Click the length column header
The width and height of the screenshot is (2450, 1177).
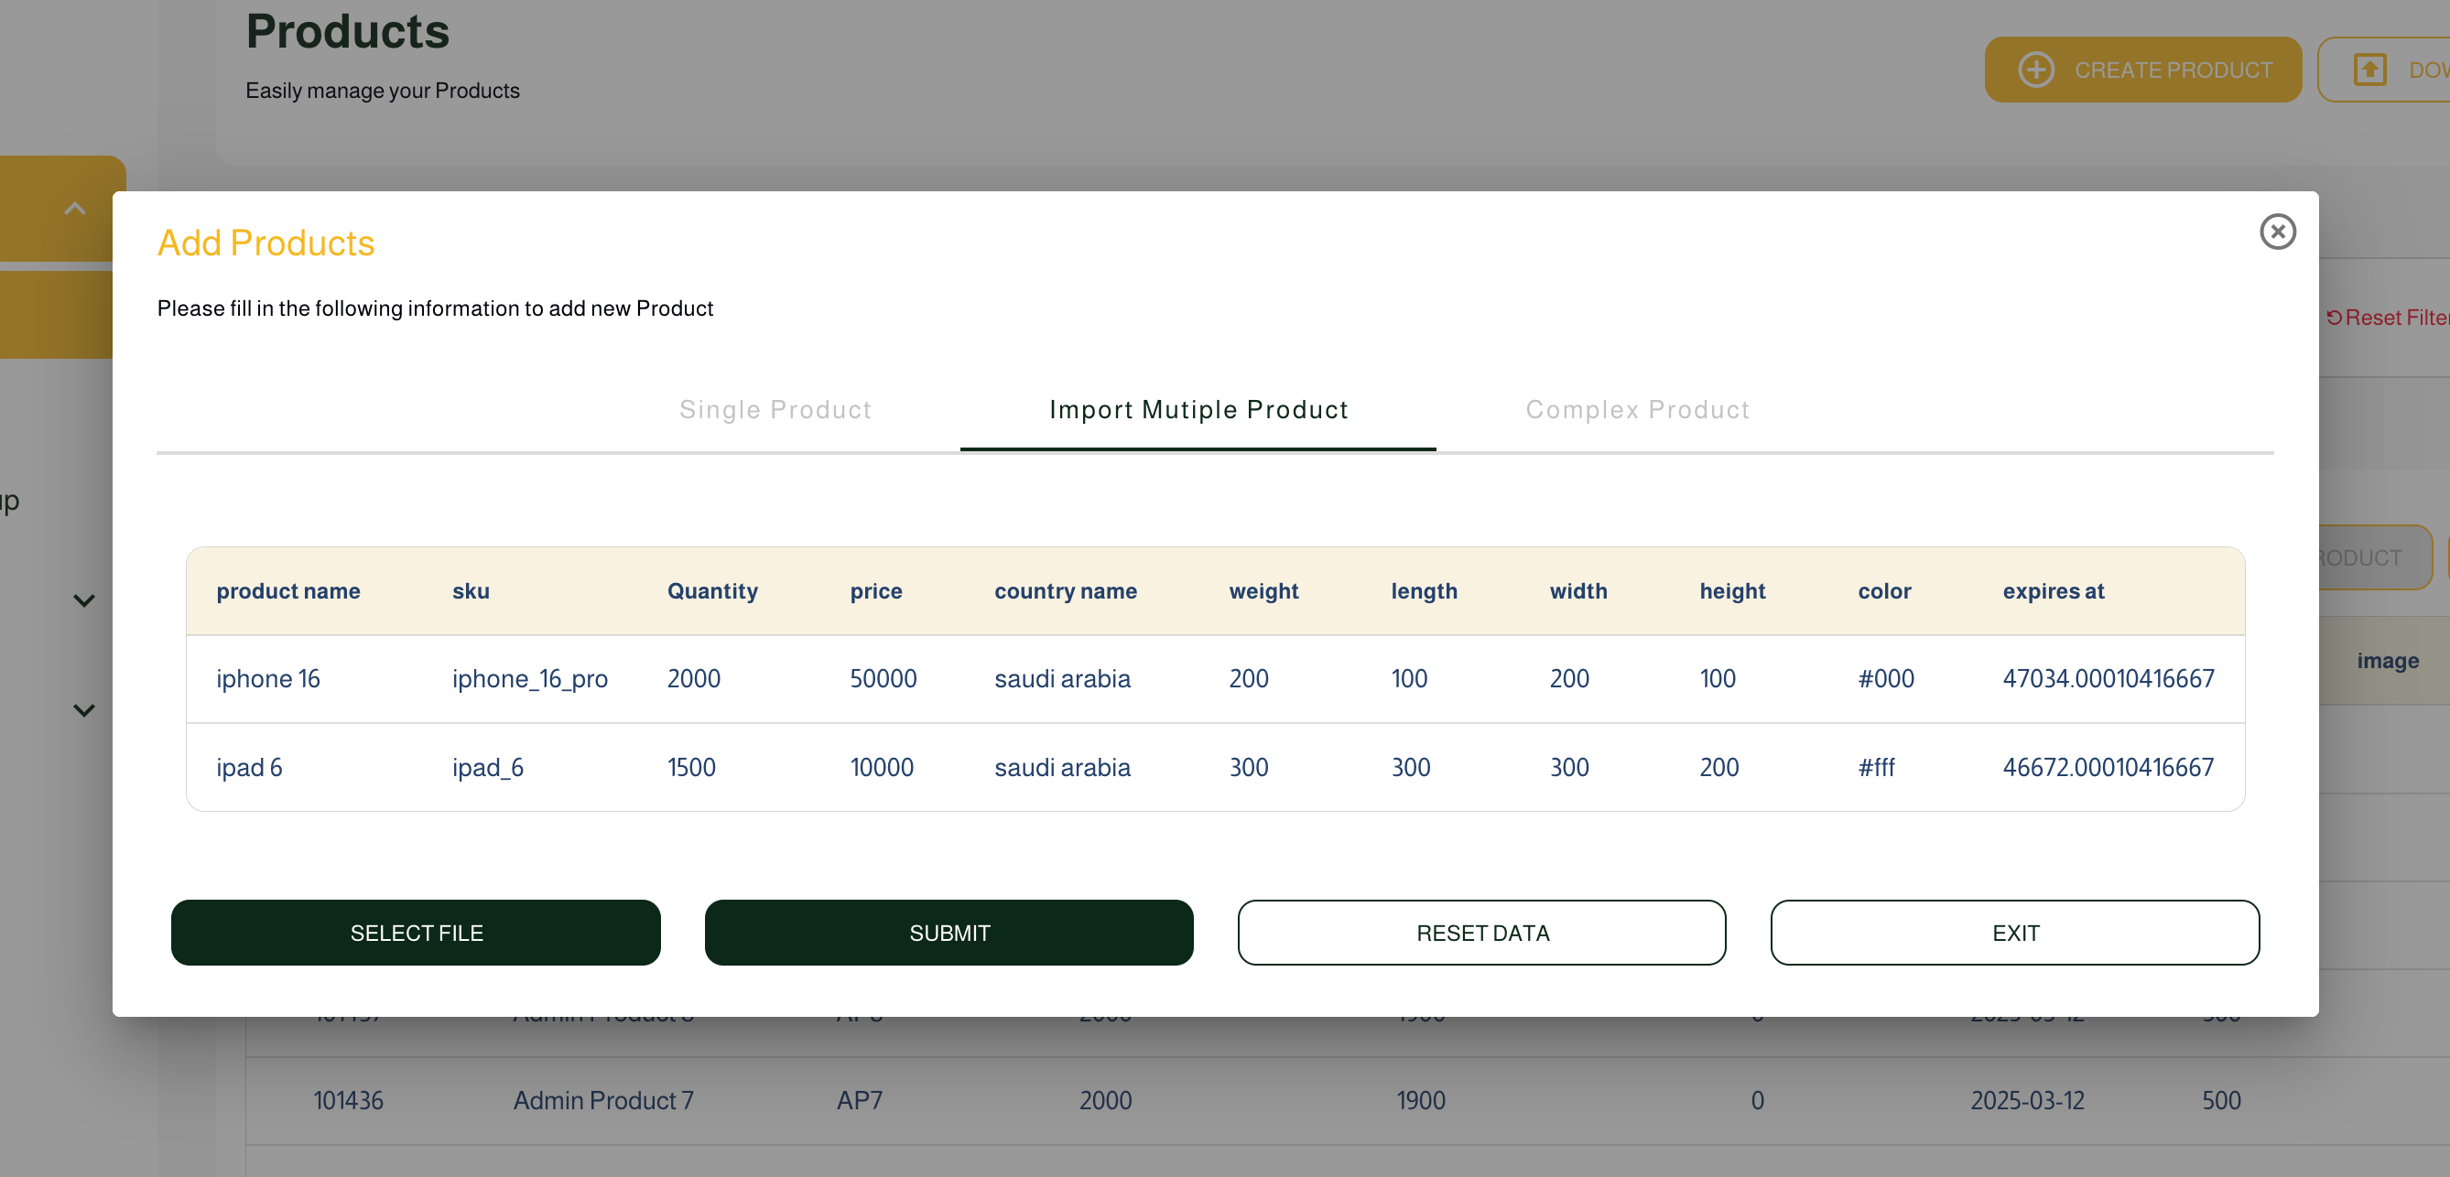click(x=1424, y=591)
